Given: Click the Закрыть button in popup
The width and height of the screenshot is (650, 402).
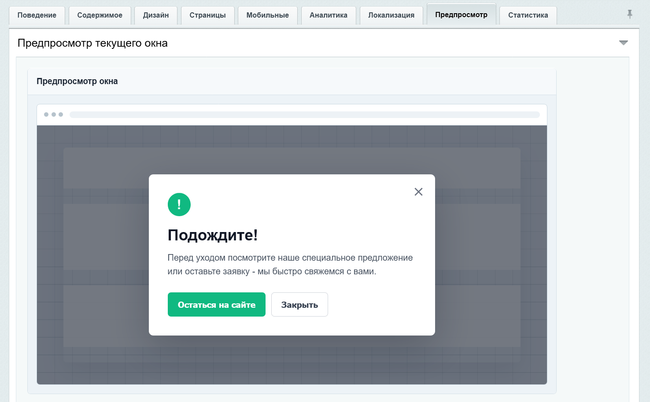Looking at the screenshot, I should click(x=299, y=305).
